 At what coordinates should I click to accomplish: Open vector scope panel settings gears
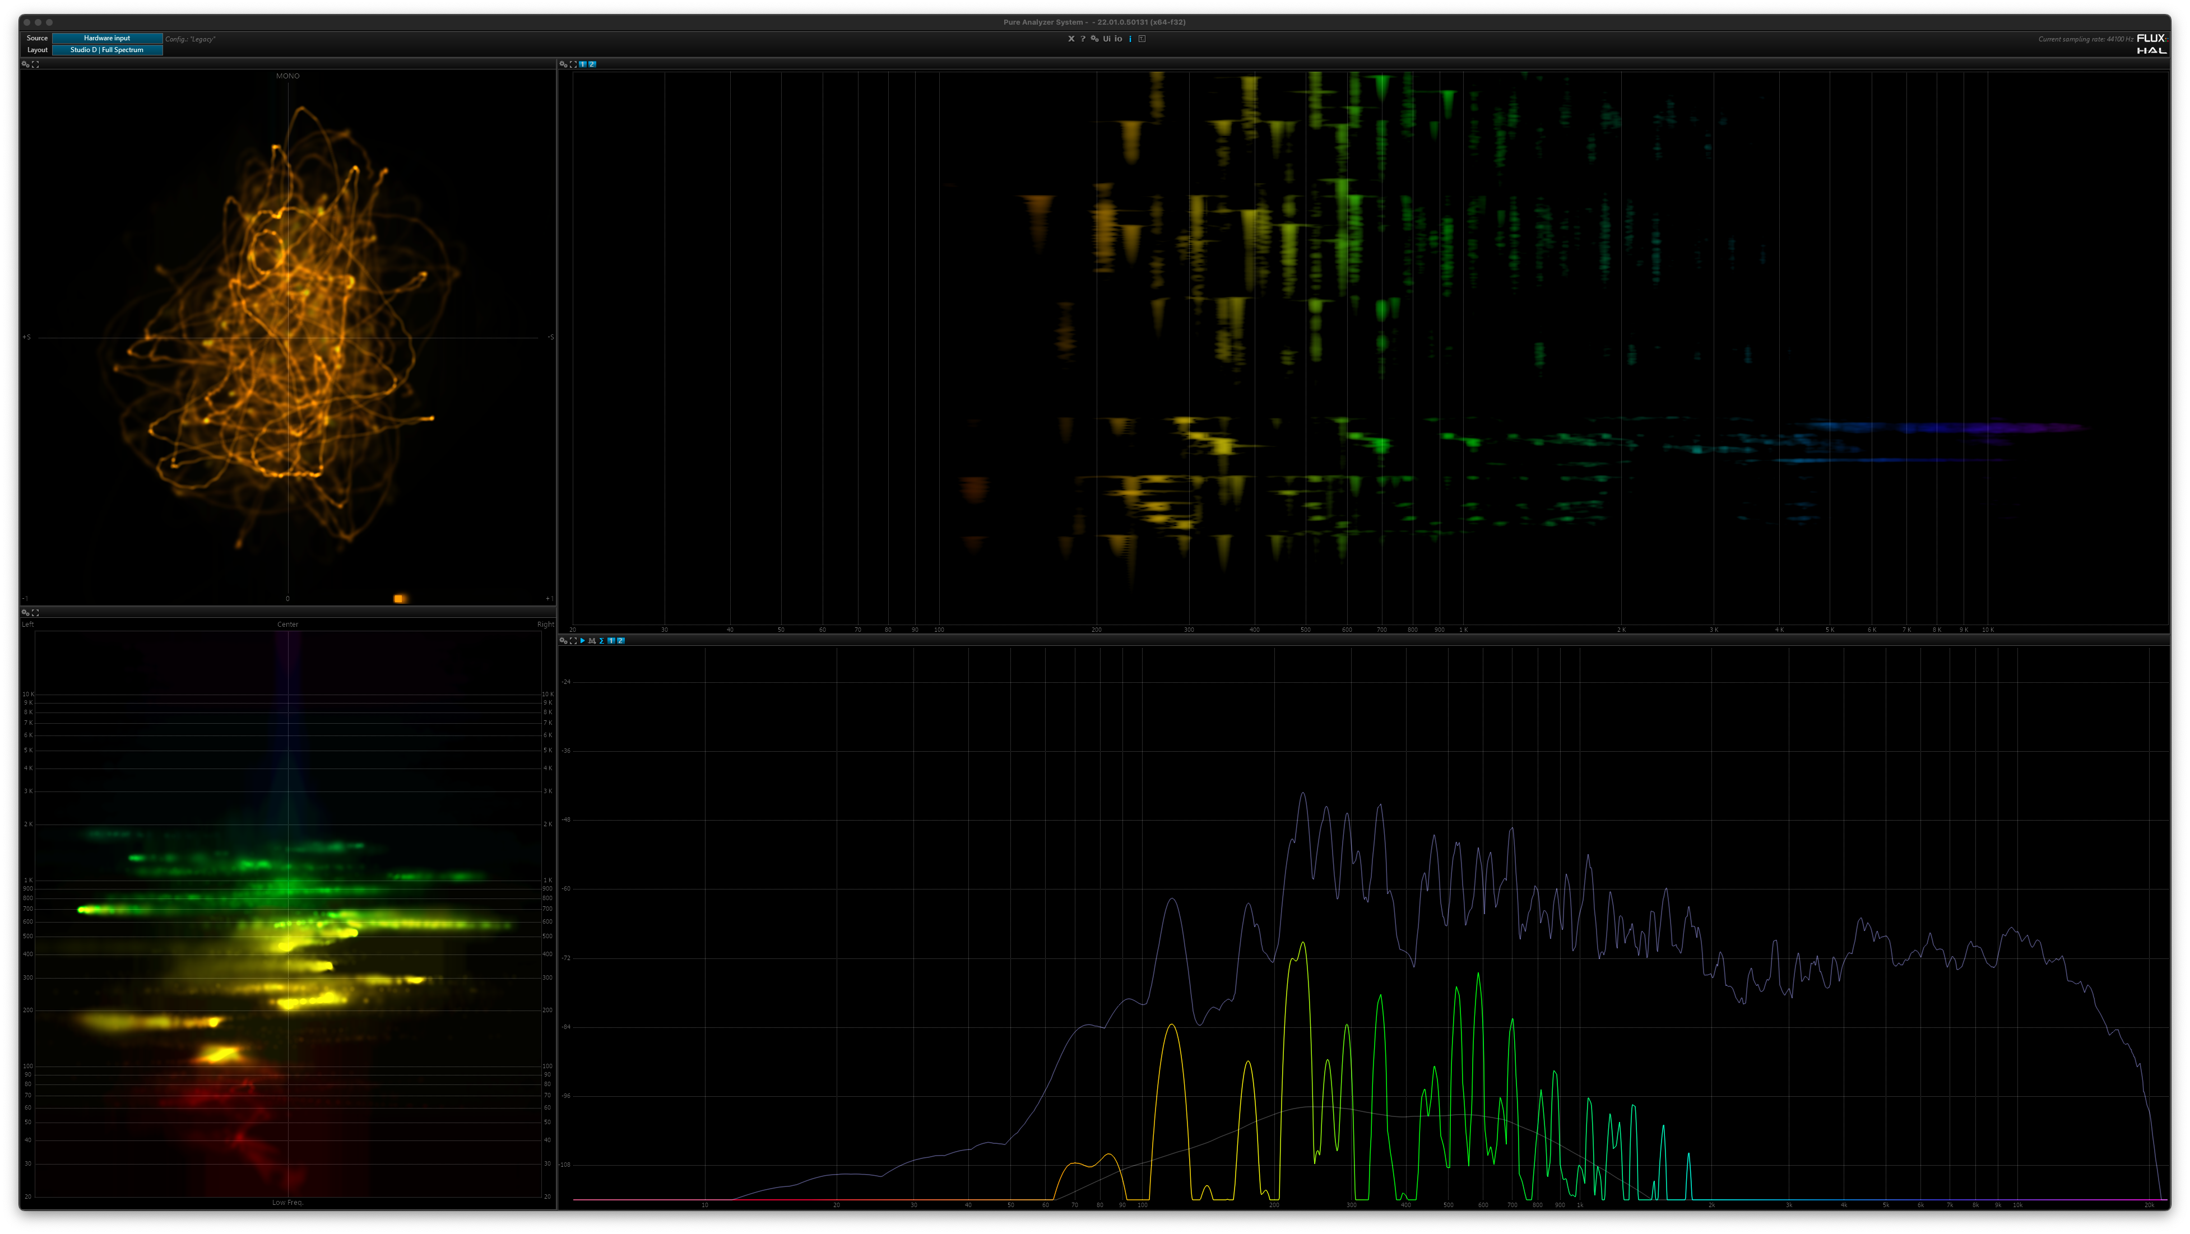(x=26, y=64)
